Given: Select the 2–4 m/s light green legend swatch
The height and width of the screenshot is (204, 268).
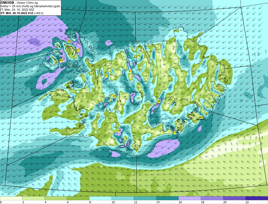Looking at the screenshot, I should [x=33, y=198].
